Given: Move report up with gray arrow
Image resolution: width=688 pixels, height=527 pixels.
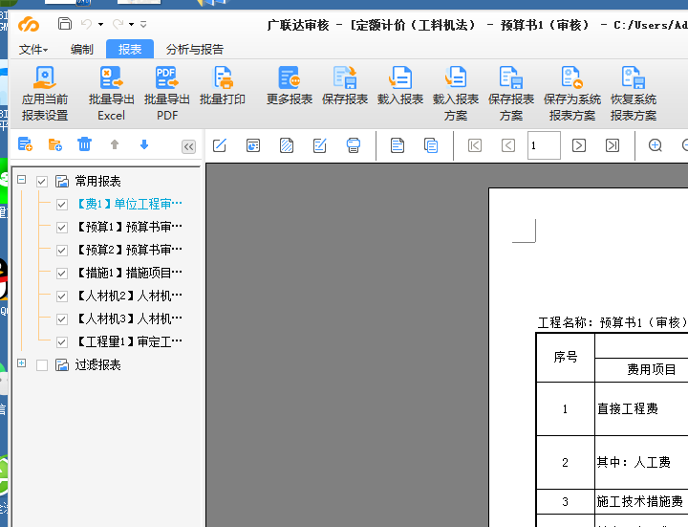Looking at the screenshot, I should [x=115, y=144].
